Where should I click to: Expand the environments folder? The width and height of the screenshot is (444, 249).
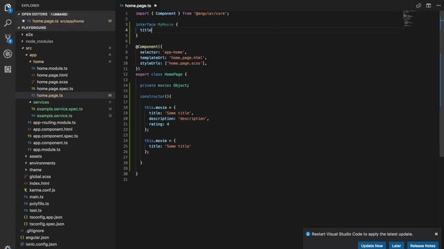(x=42, y=163)
